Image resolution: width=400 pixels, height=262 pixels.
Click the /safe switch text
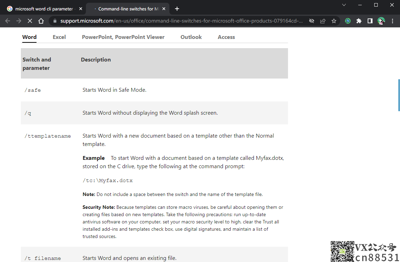[x=33, y=90]
